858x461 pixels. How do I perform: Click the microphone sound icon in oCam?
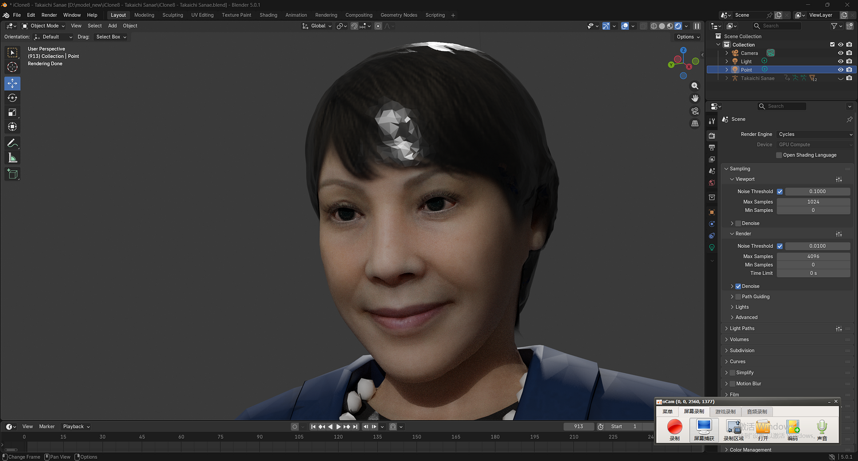click(822, 427)
